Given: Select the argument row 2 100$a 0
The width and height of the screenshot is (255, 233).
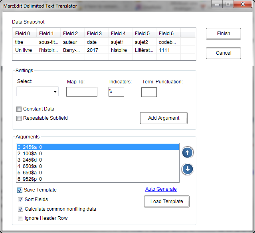Looking at the screenshot, I should [x=98, y=153].
